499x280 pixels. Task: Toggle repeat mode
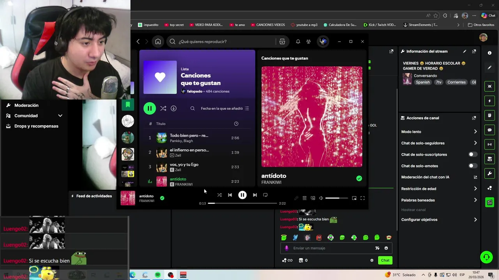(x=265, y=195)
